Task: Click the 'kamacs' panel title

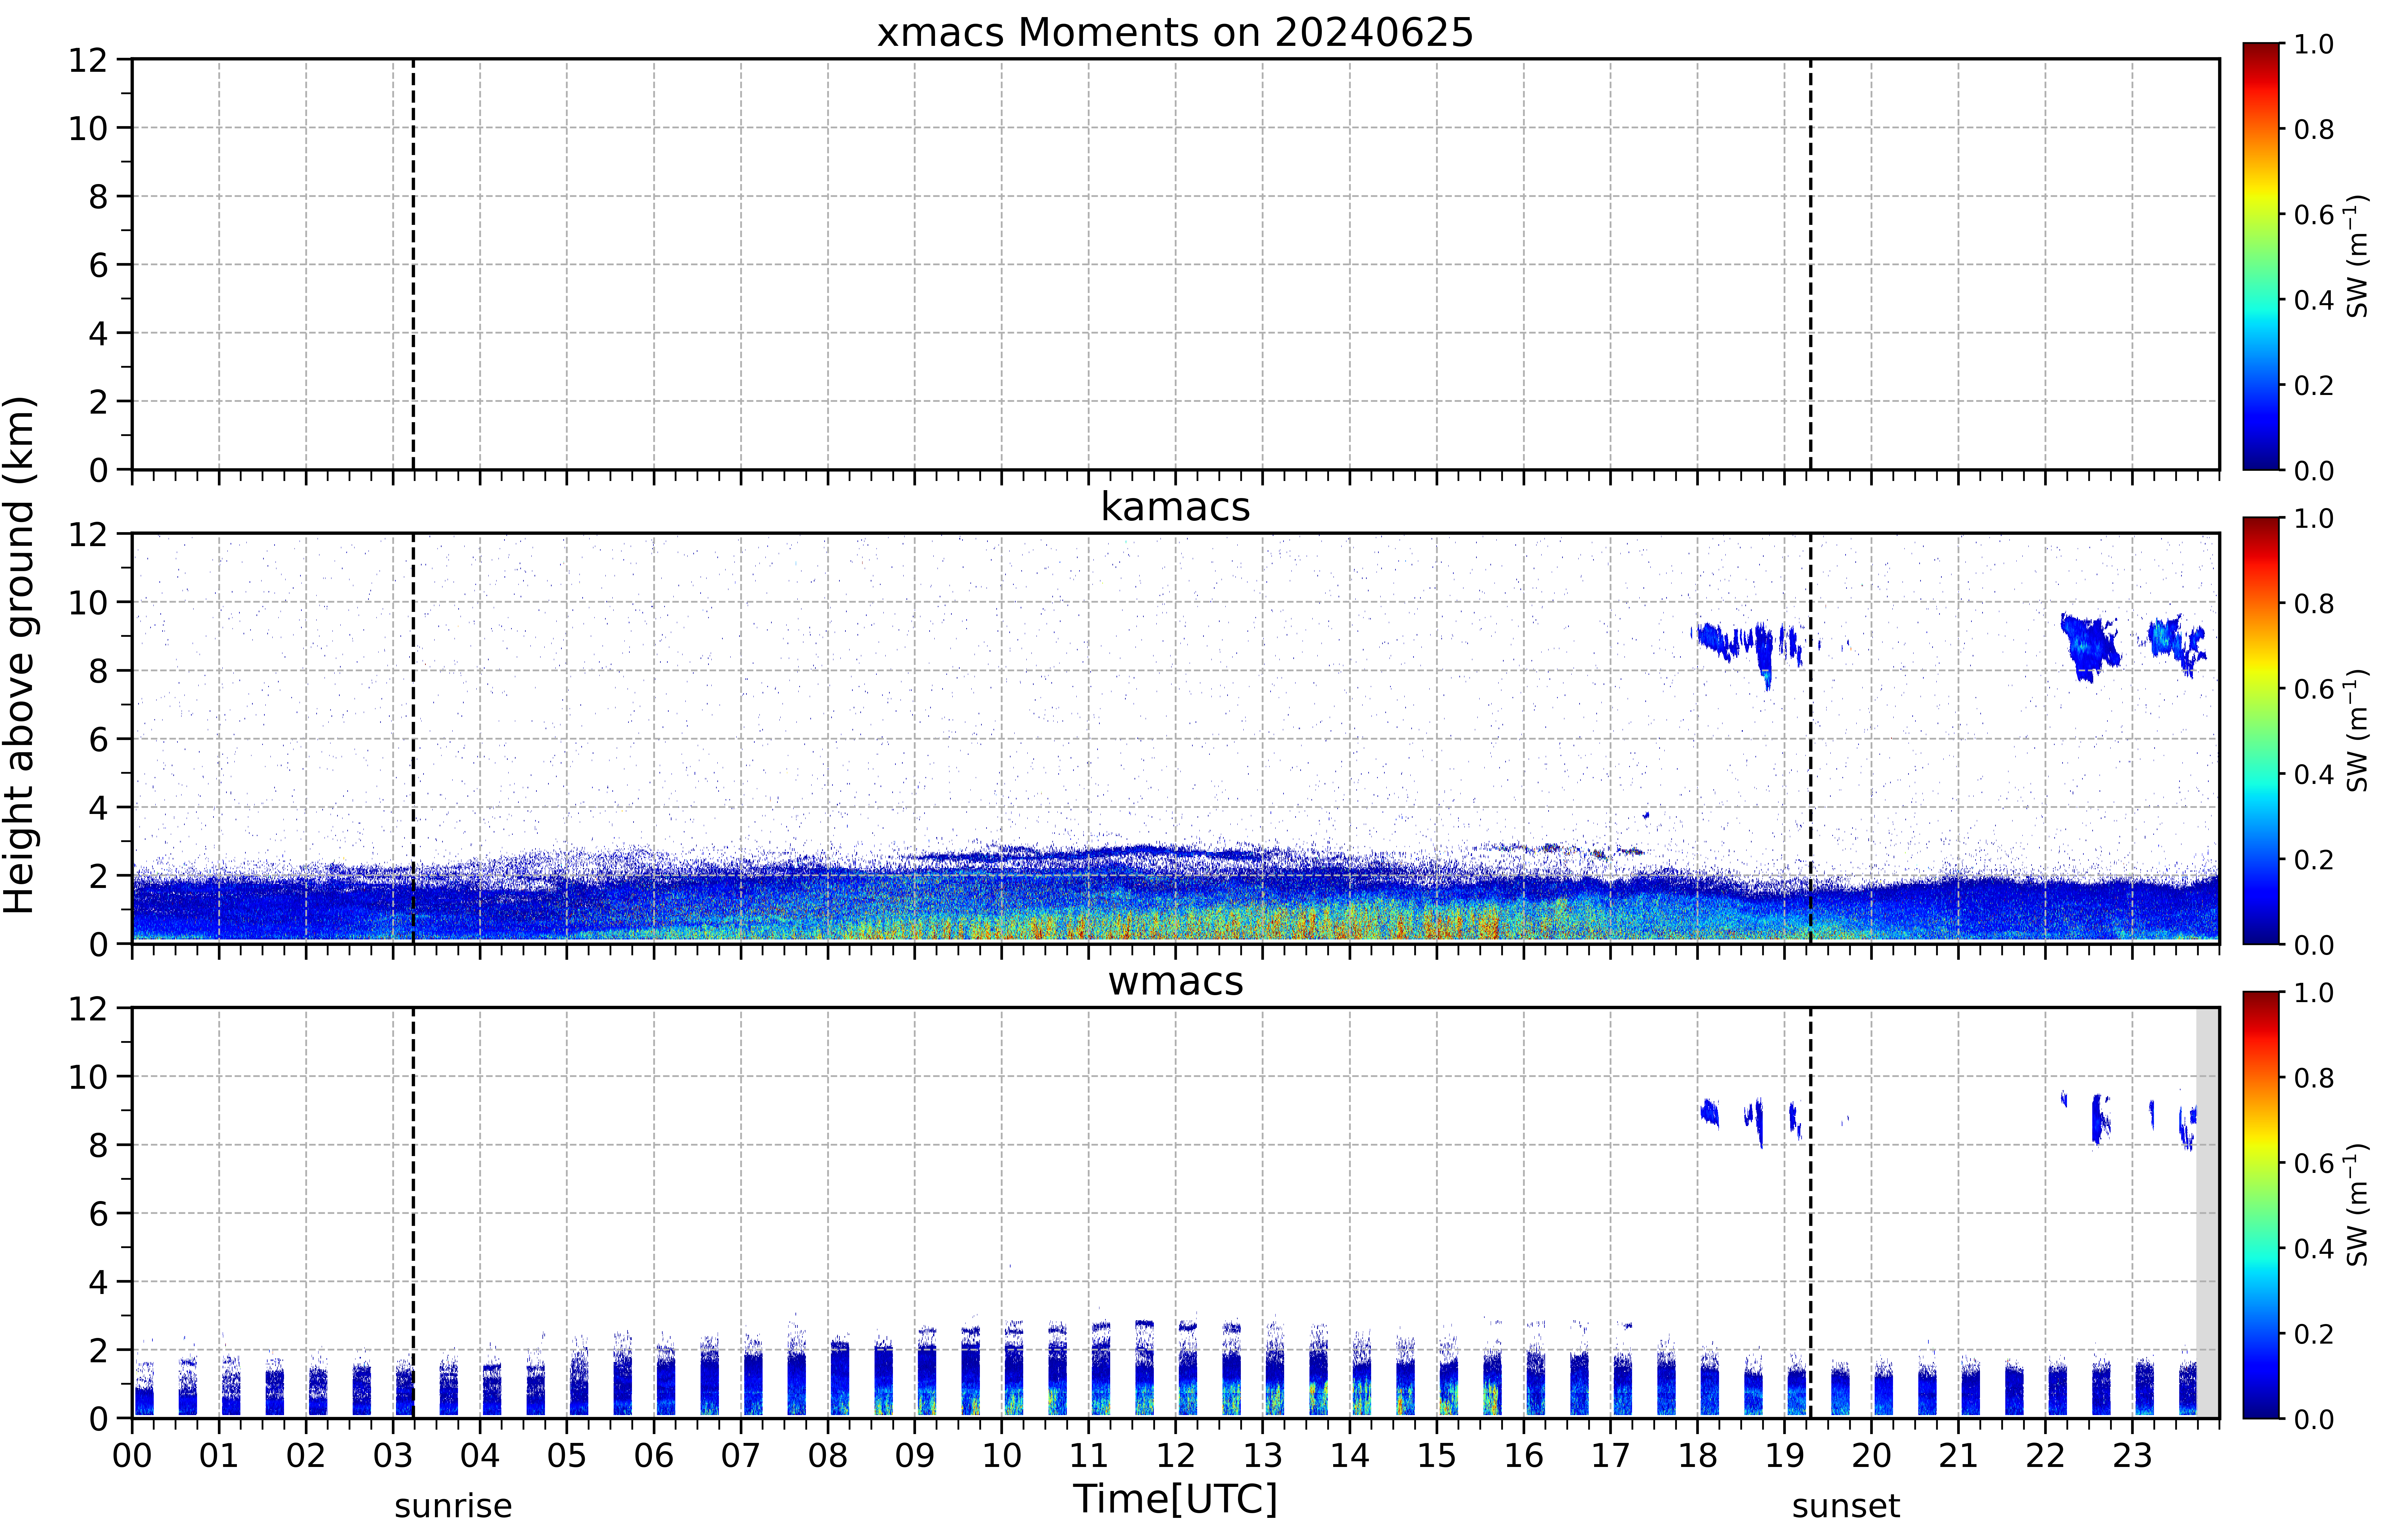Action: tap(1175, 507)
